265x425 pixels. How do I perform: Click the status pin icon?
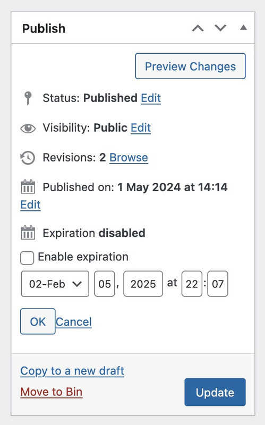[x=28, y=98]
